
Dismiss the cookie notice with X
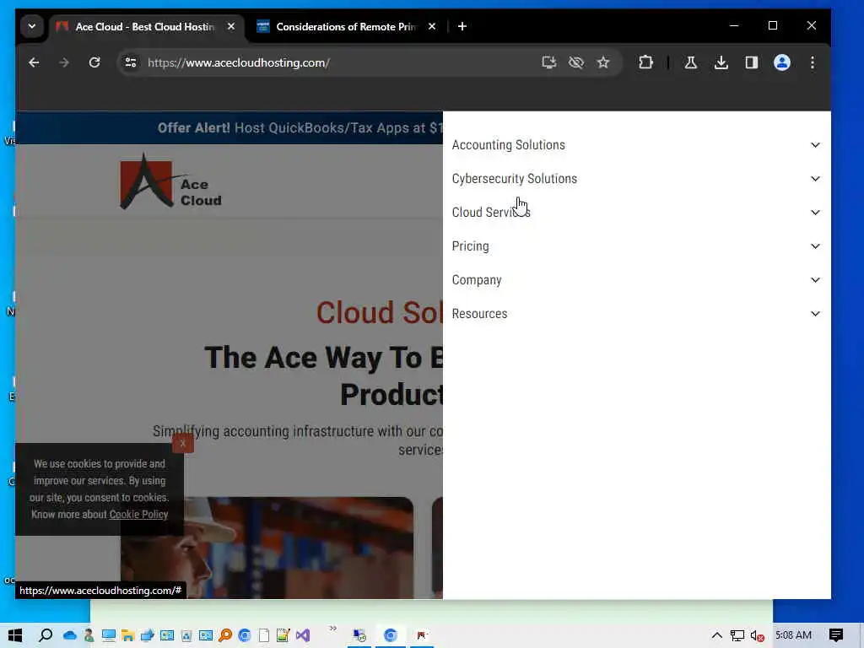(x=183, y=443)
